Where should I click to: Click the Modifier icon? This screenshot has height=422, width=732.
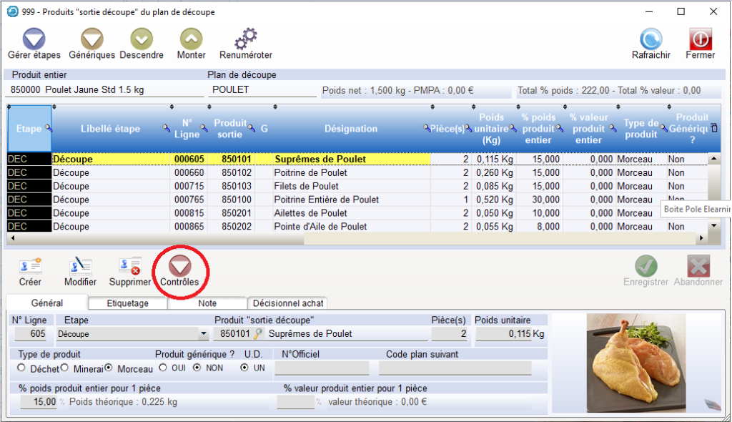pos(80,267)
